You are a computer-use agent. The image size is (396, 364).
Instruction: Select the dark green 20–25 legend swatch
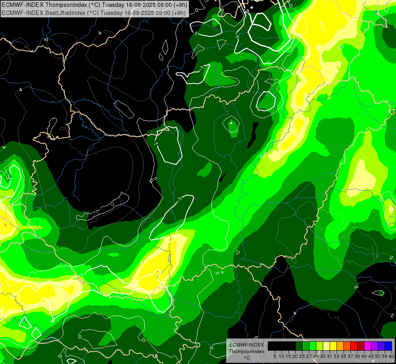(299, 346)
